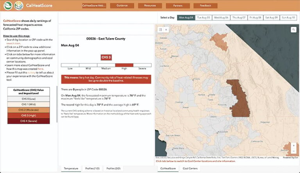Zoom in with the map plus button
The image size is (300, 173).
294,146
